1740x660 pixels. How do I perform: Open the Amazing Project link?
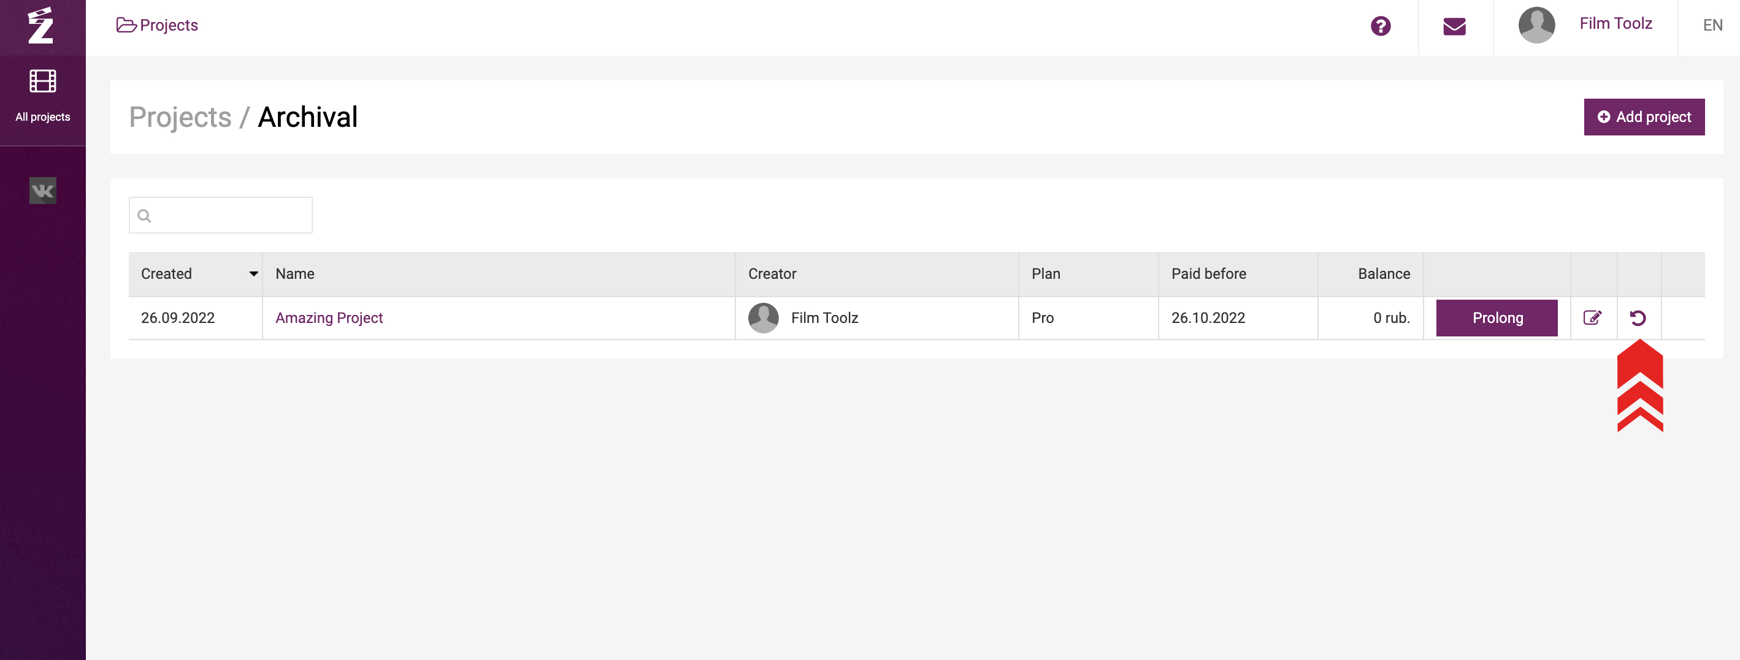tap(329, 318)
